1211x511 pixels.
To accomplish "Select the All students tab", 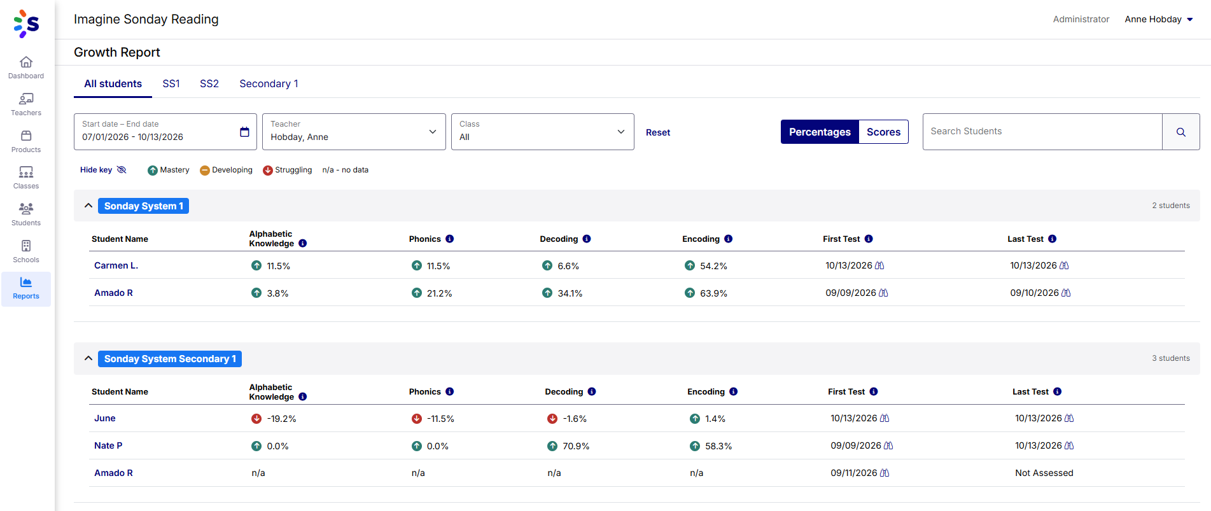I will pos(113,84).
